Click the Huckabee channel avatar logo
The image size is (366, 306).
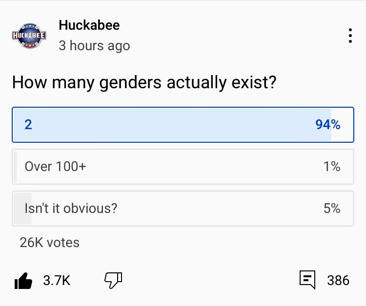29,36
